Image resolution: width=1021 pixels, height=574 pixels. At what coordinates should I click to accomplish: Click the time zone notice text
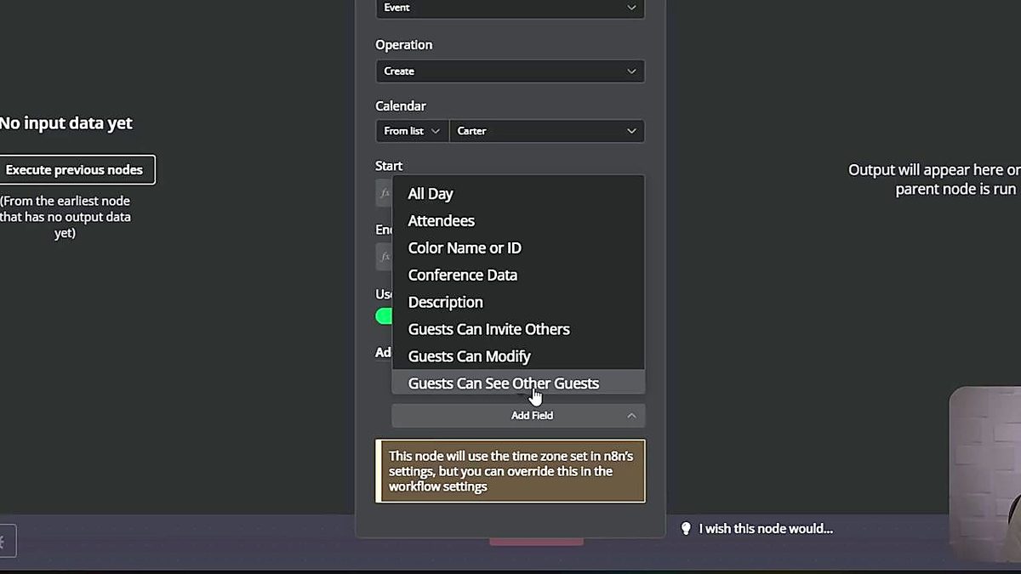[510, 471]
